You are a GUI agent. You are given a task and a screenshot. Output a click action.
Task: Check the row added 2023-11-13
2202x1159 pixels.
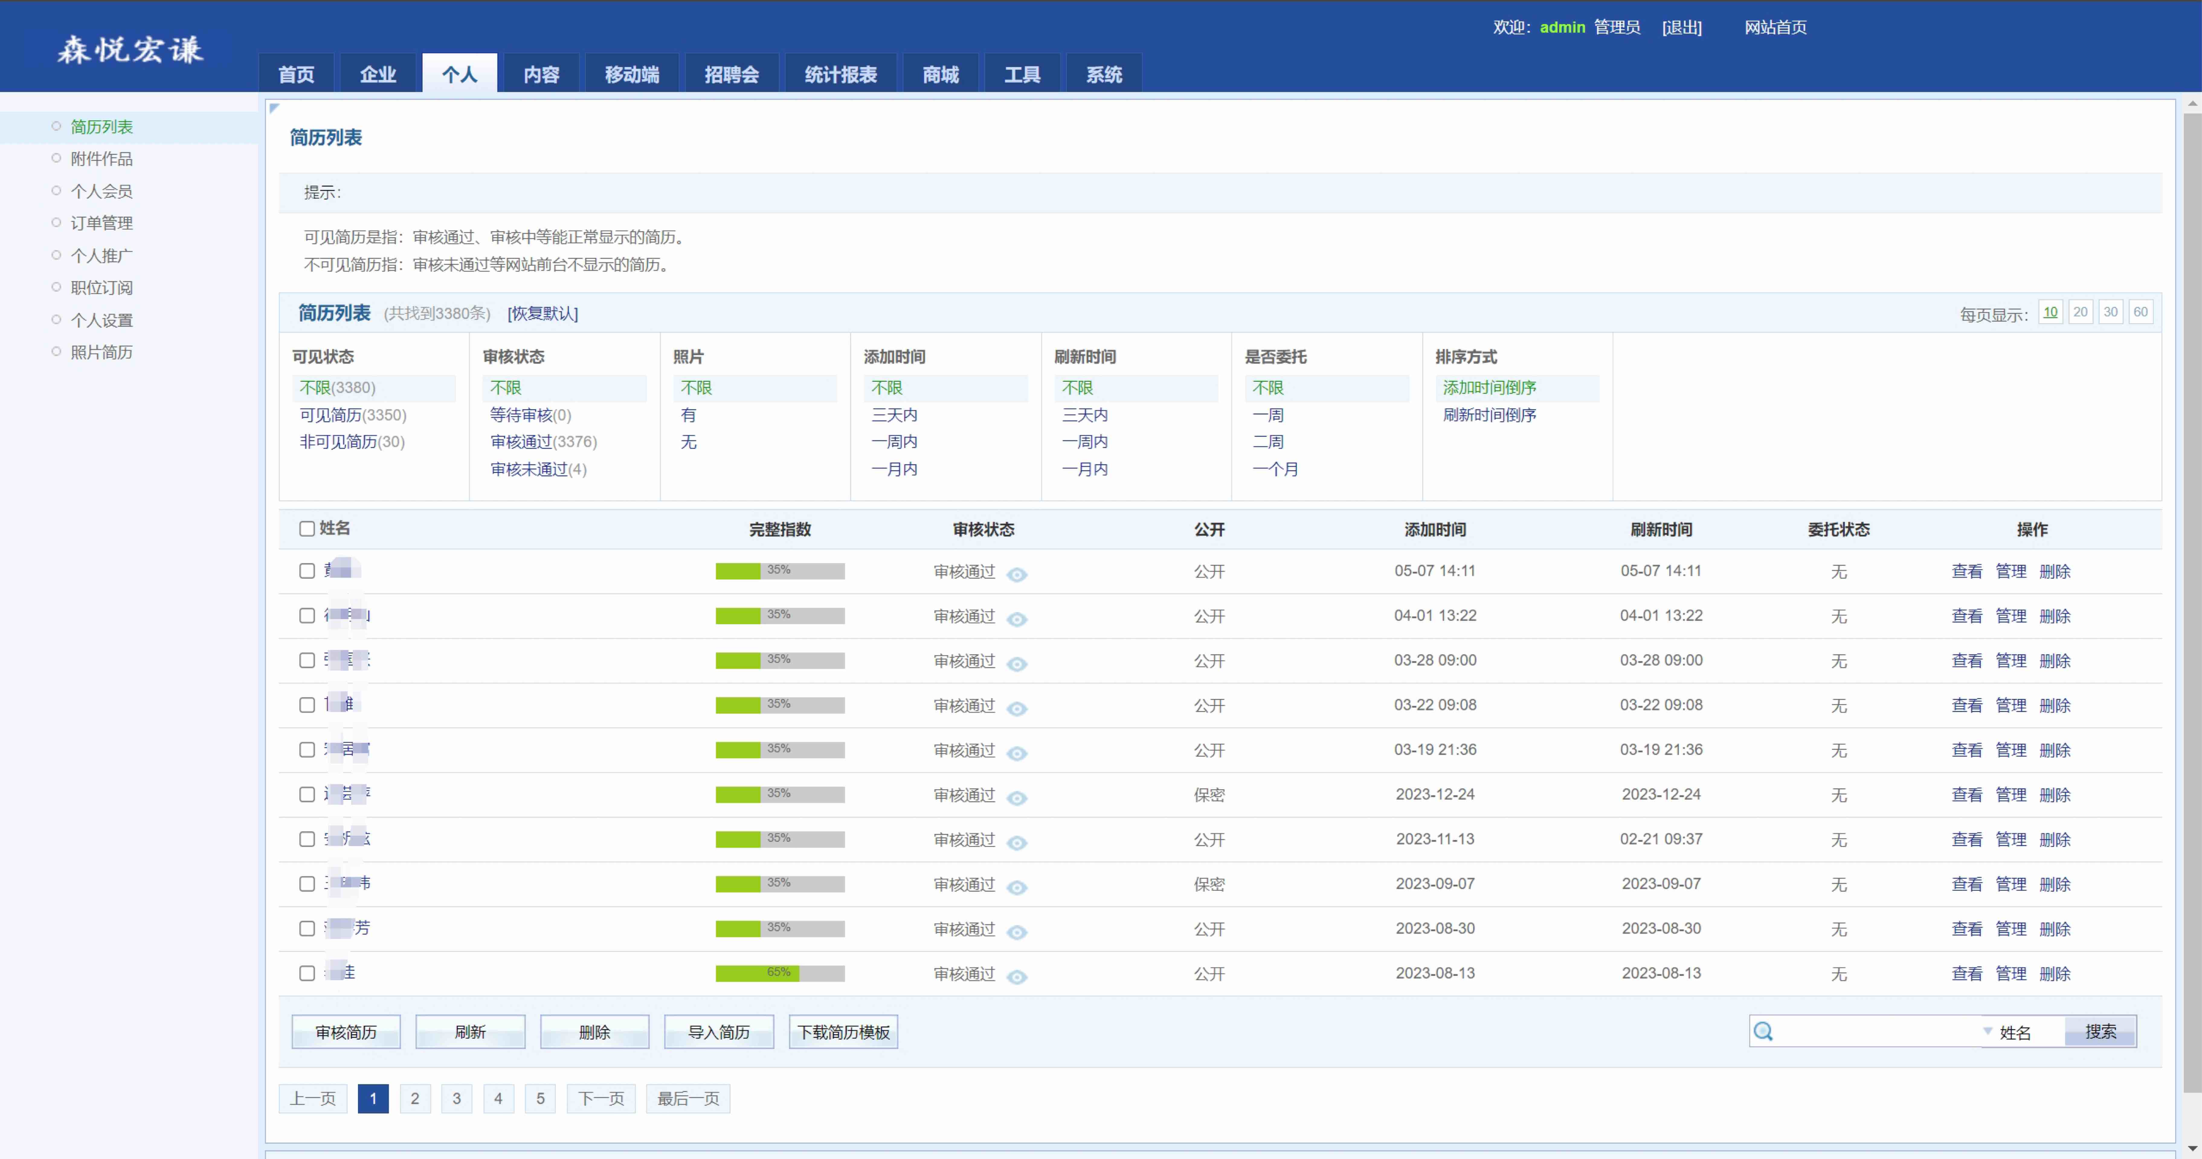click(x=307, y=839)
